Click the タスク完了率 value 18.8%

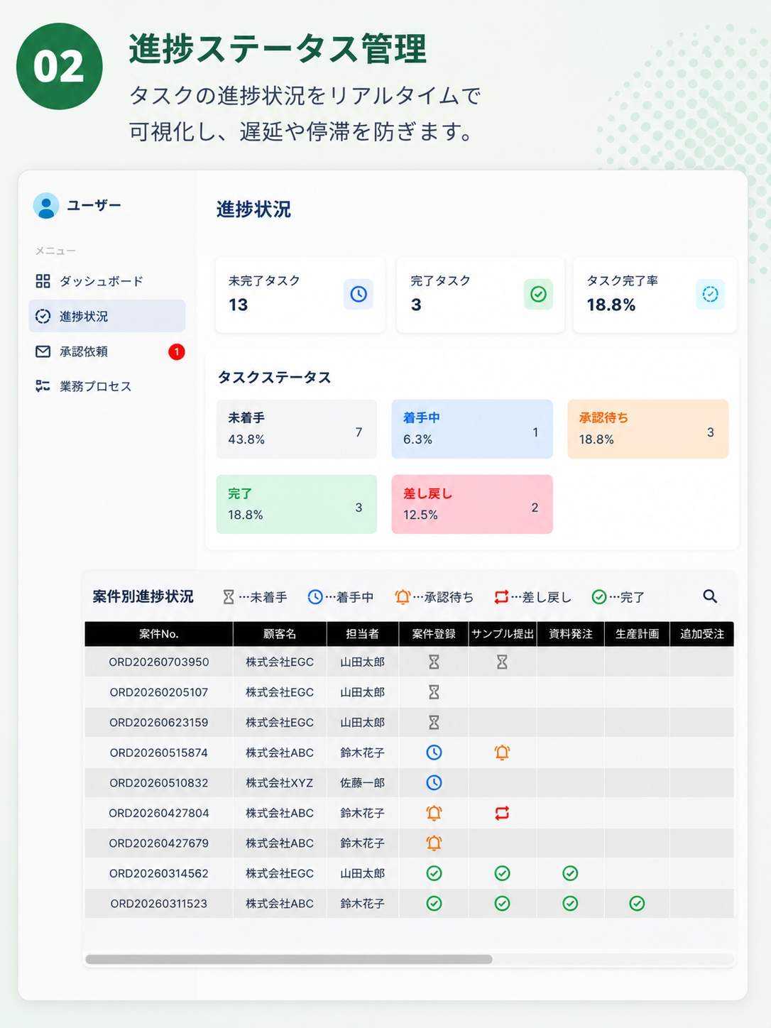click(x=611, y=305)
